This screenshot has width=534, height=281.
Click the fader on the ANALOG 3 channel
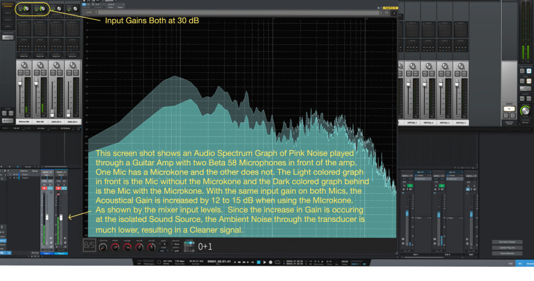coord(52,113)
